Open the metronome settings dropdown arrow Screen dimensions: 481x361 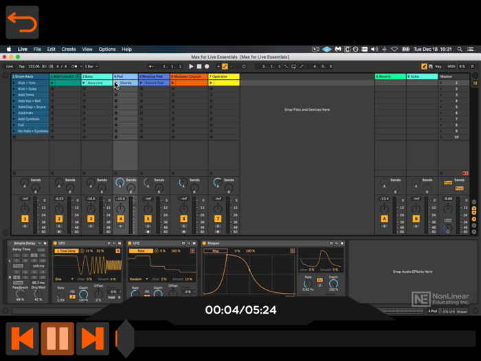[81, 66]
